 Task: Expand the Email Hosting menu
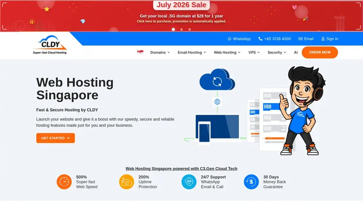coord(192,53)
